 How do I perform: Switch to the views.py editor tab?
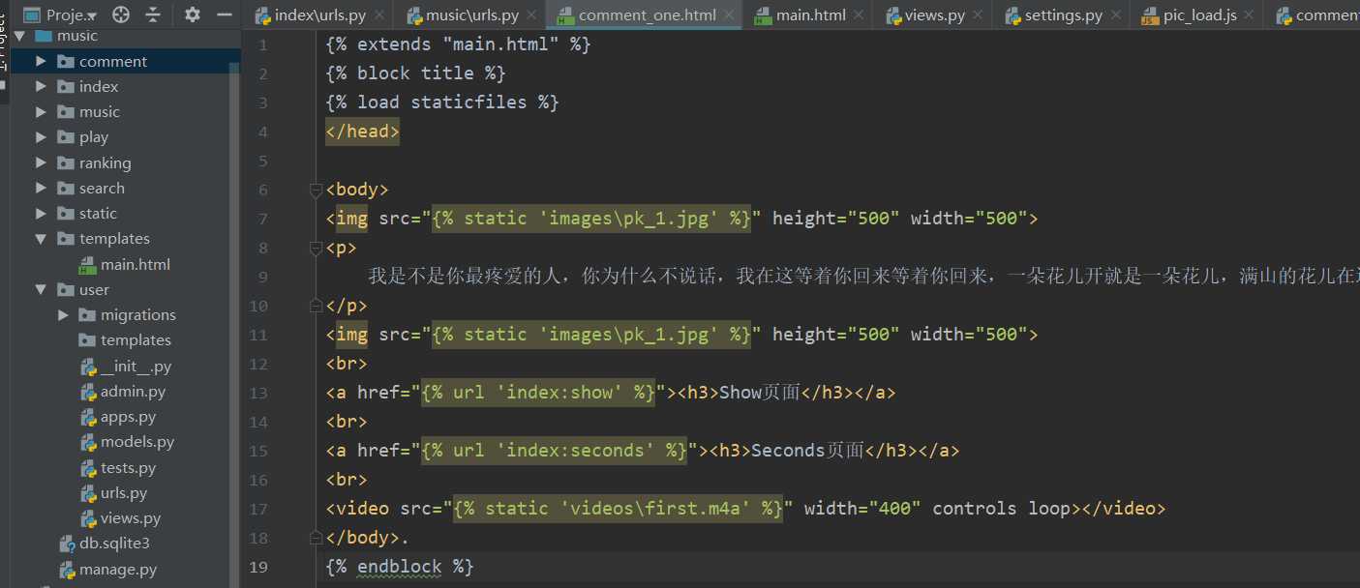pos(934,15)
